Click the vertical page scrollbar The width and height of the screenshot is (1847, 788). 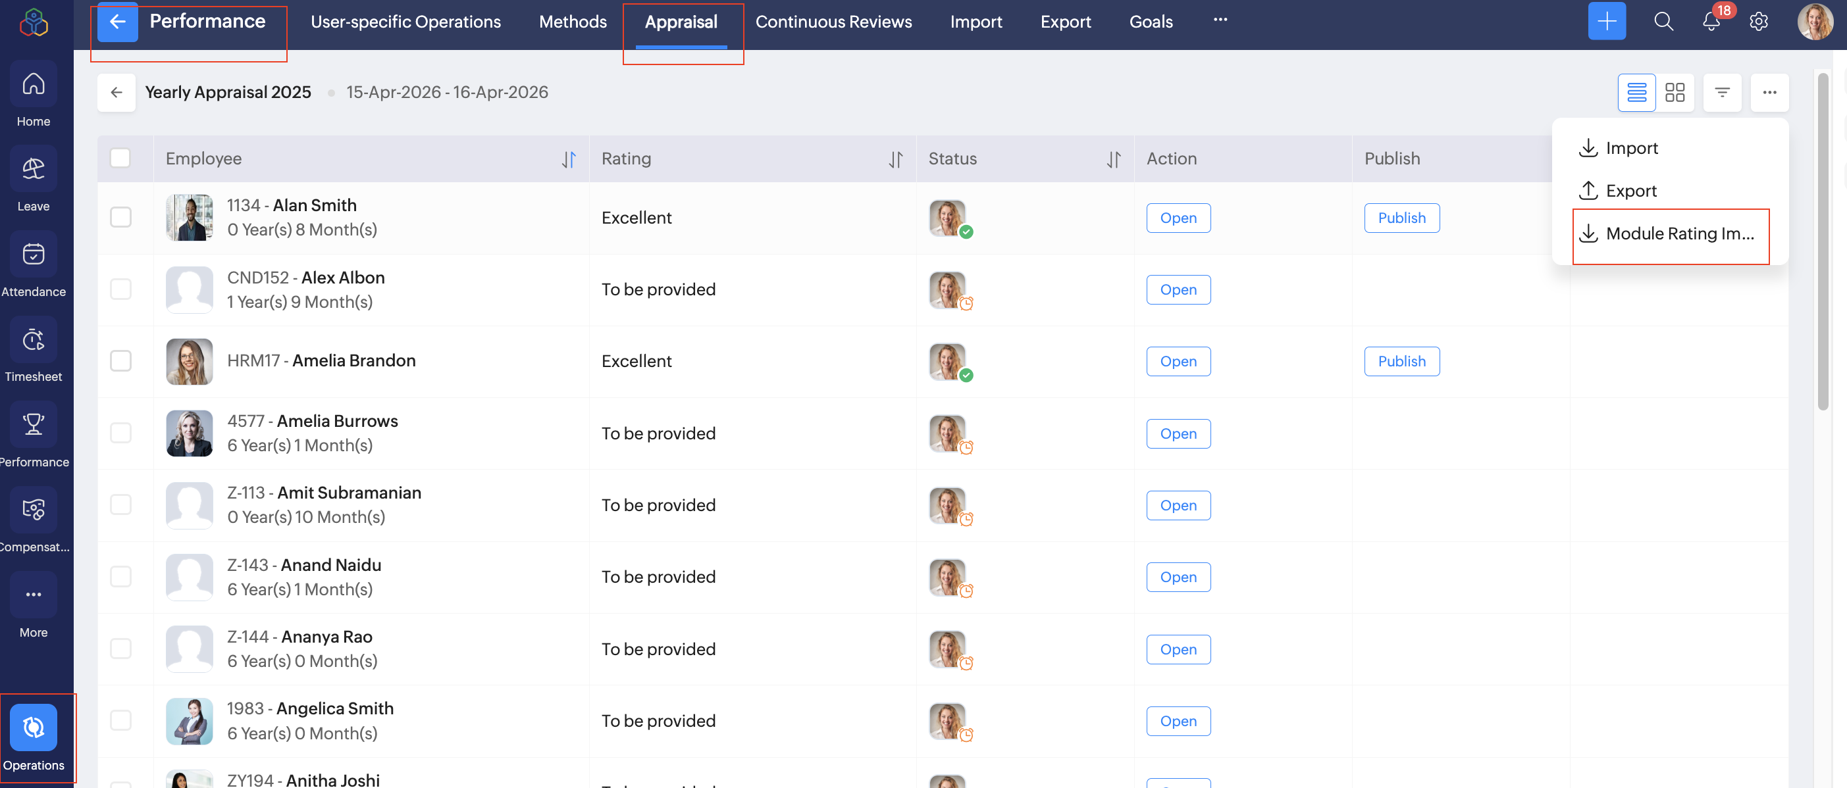click(x=1823, y=242)
